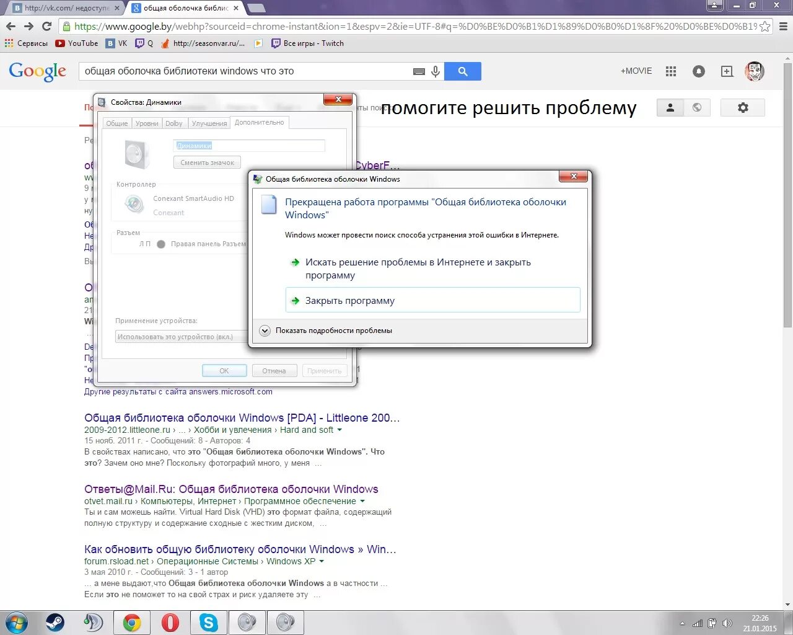
Task: Show global results globe icon
Action: (x=697, y=107)
